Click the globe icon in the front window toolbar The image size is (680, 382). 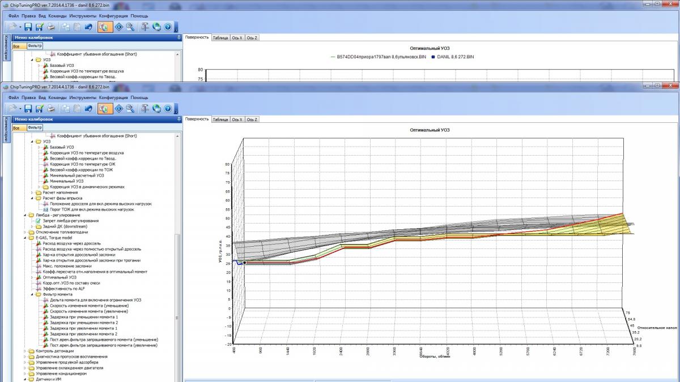pyautogui.click(x=156, y=109)
